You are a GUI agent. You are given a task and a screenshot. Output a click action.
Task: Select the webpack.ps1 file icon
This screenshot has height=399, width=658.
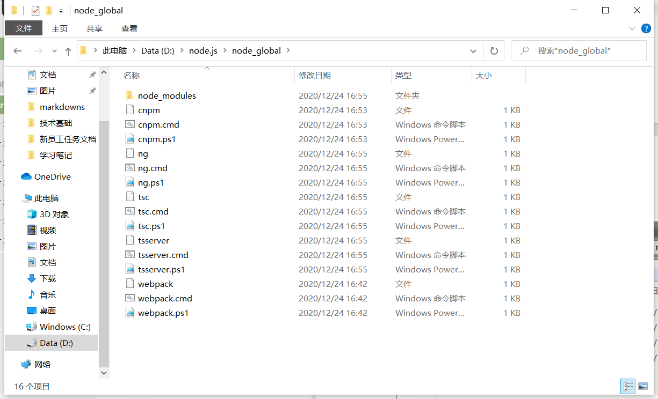(129, 313)
